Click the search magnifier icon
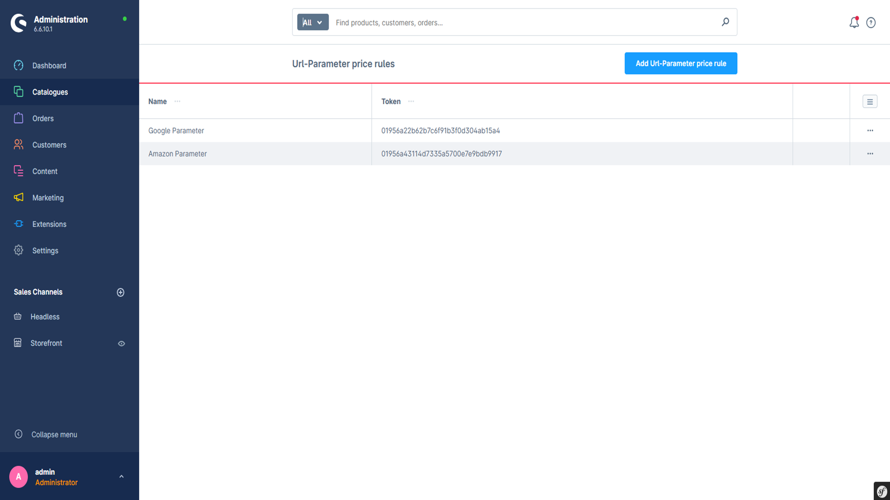 click(725, 22)
